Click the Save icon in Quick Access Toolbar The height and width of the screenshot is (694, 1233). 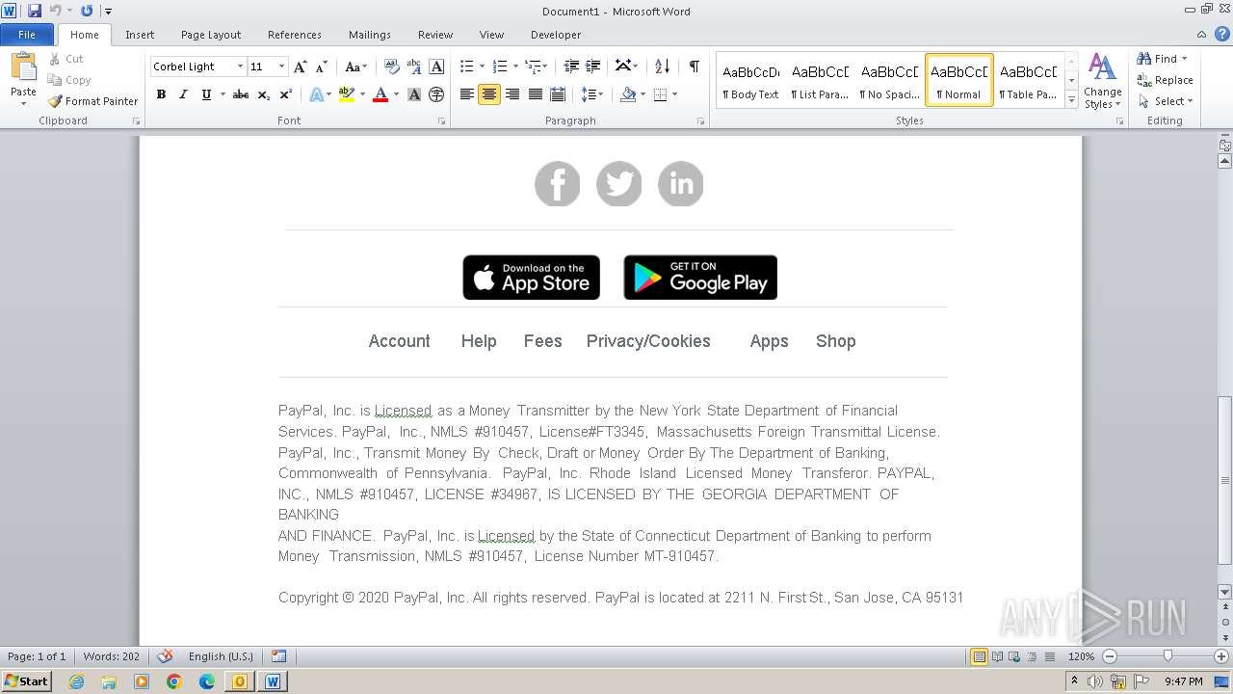pos(35,11)
